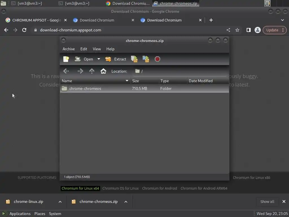
Task: Expand chrome-linux.zip download options
Action: click(x=60, y=202)
